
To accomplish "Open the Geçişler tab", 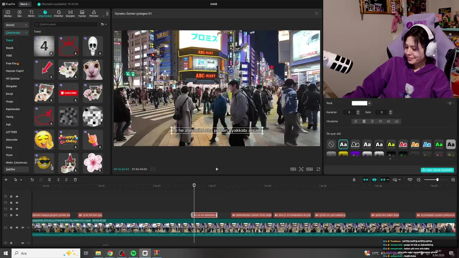I will [x=70, y=14].
